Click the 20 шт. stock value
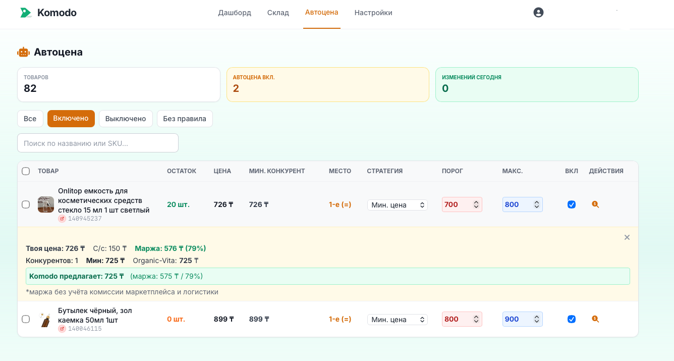Screen dimensions: 674x361 click(x=179, y=204)
